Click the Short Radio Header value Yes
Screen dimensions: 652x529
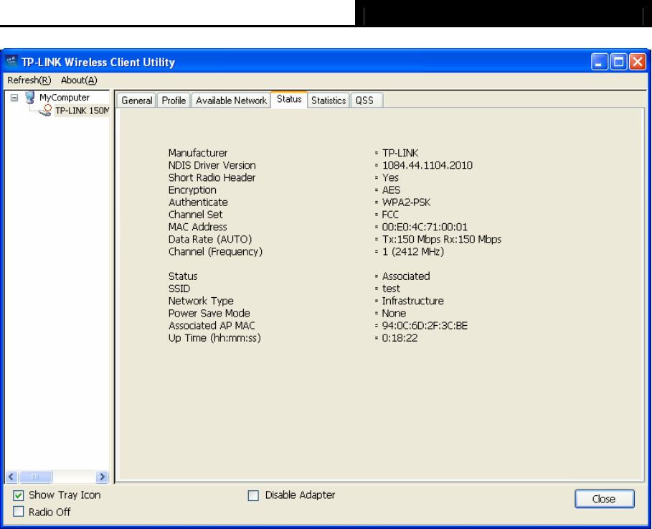click(390, 178)
